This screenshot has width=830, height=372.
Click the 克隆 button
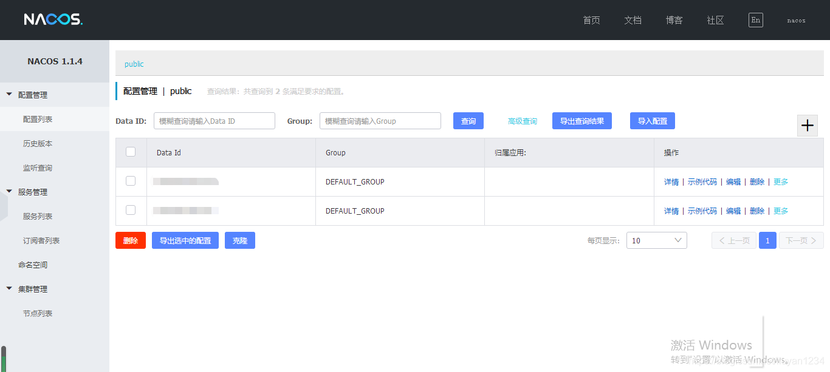(x=240, y=240)
